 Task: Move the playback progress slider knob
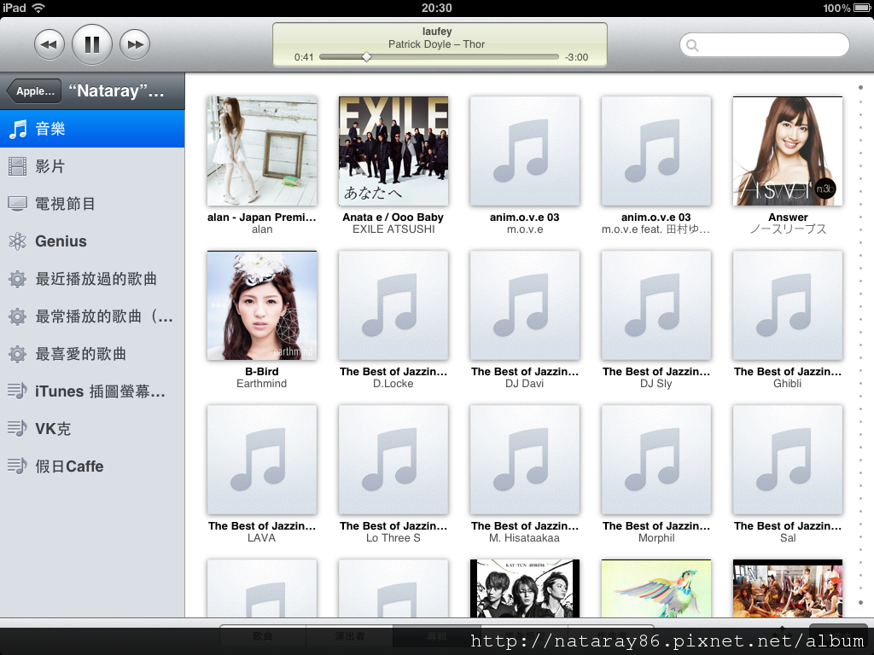(366, 57)
